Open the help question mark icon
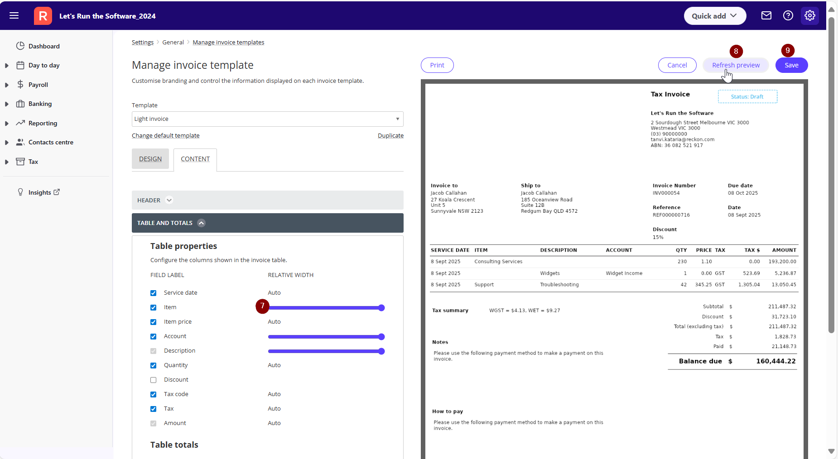Viewport: 838px width, 459px height. click(788, 16)
